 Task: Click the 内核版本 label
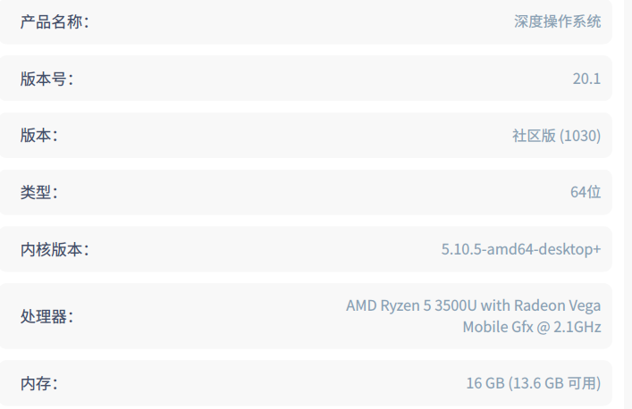pyautogui.click(x=55, y=249)
